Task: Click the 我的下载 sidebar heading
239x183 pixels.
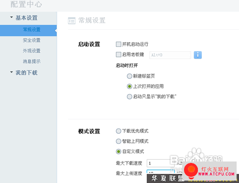Action: 26,73
